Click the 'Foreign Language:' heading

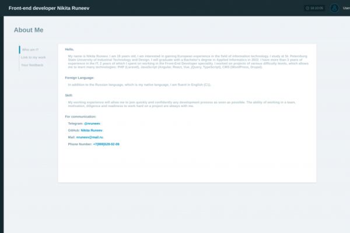pyautogui.click(x=79, y=78)
